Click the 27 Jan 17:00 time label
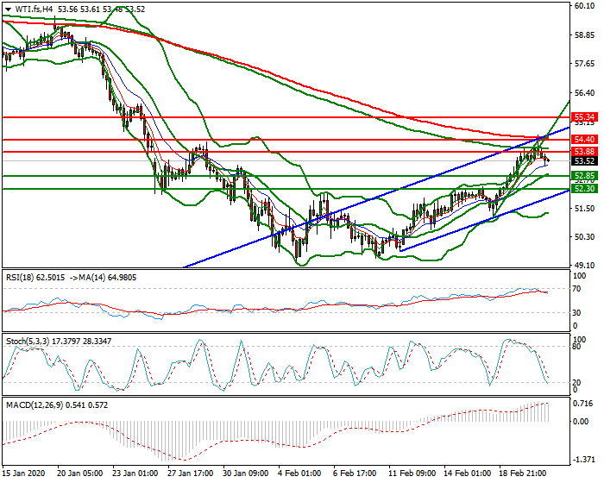Image resolution: width=604 pixels, height=483 pixels. (x=191, y=473)
